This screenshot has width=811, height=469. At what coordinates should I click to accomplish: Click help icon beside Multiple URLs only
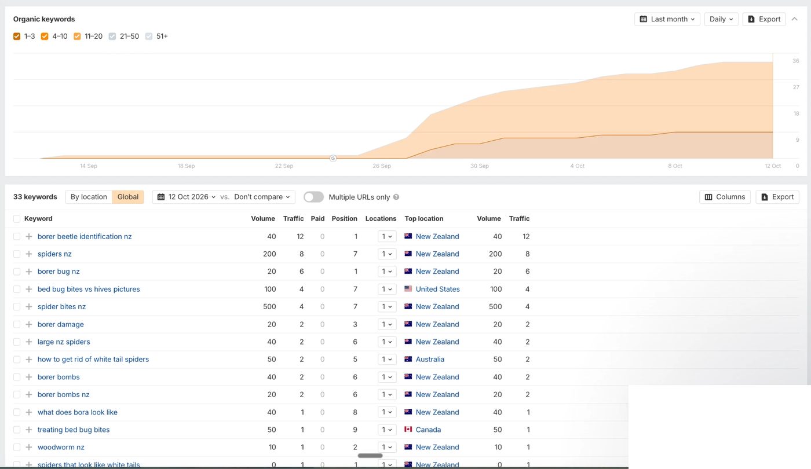(x=396, y=197)
